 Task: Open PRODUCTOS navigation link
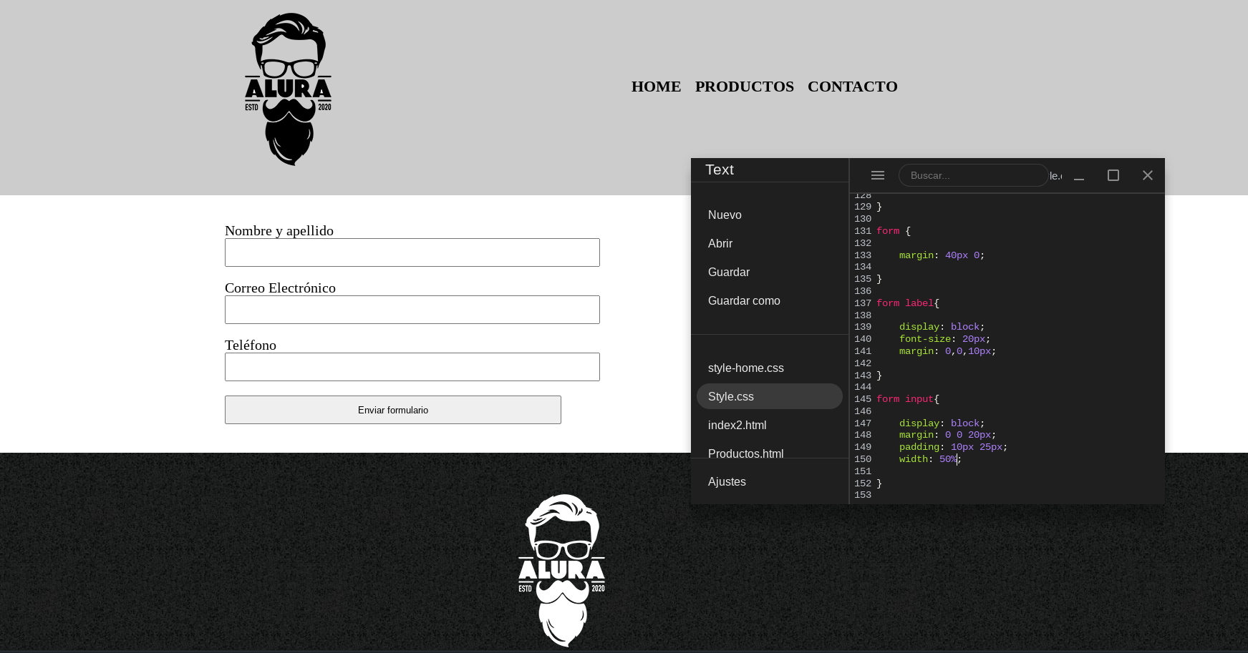coord(745,87)
